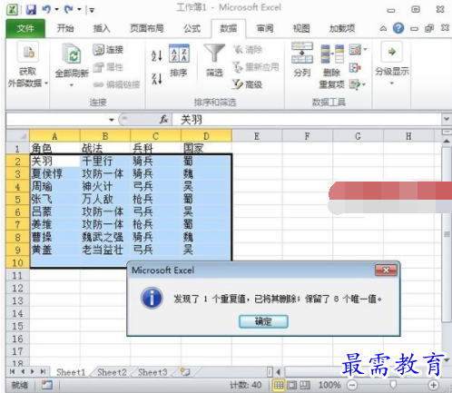Switch to Sheet3 tab
The height and width of the screenshot is (393, 452).
(x=152, y=372)
